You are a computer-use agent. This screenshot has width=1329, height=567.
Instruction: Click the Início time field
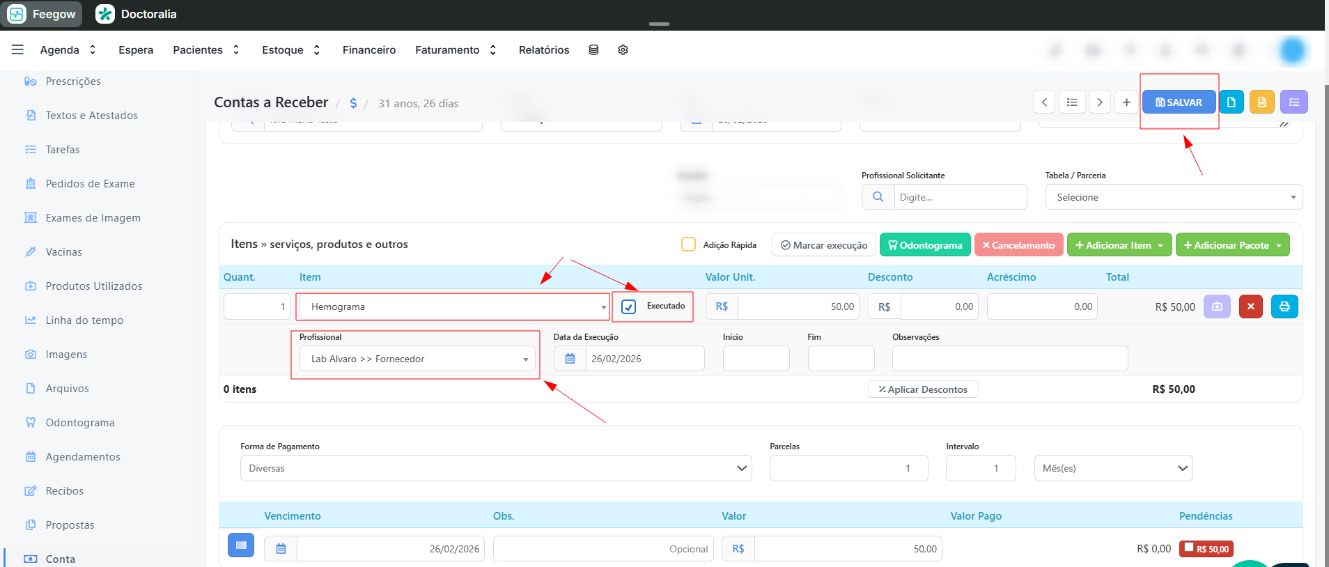[756, 359]
